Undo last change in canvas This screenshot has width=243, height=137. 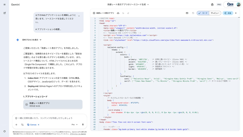pos(123,13)
